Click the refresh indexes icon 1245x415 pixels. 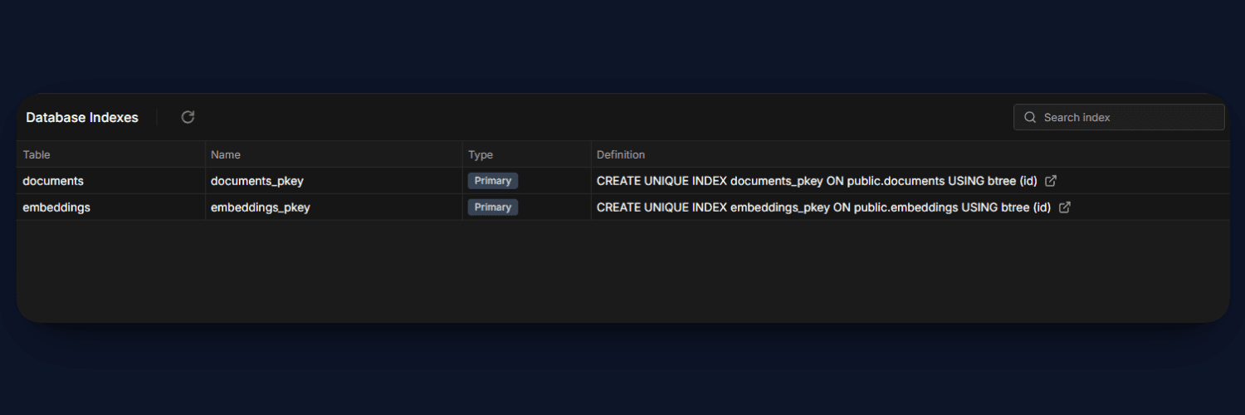click(188, 117)
